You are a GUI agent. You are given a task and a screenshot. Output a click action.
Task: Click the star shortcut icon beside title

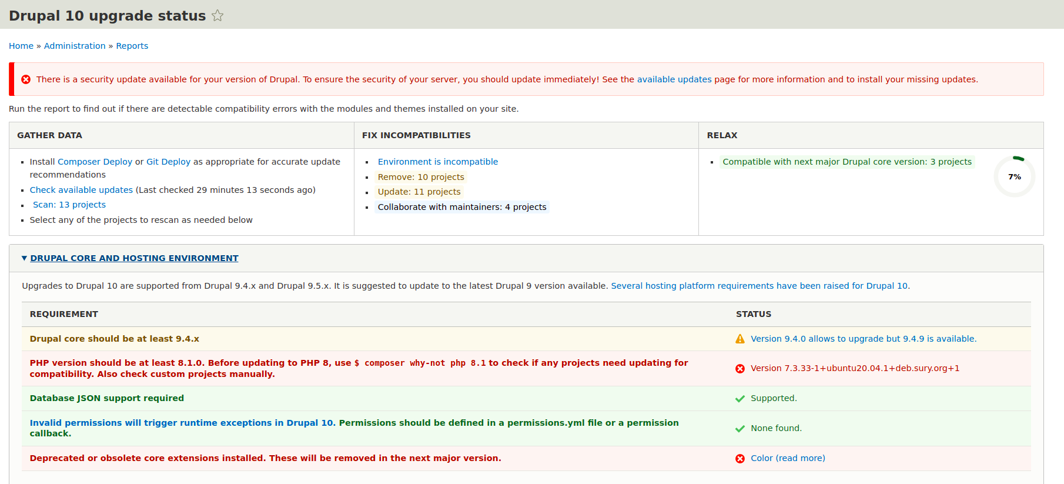(218, 16)
